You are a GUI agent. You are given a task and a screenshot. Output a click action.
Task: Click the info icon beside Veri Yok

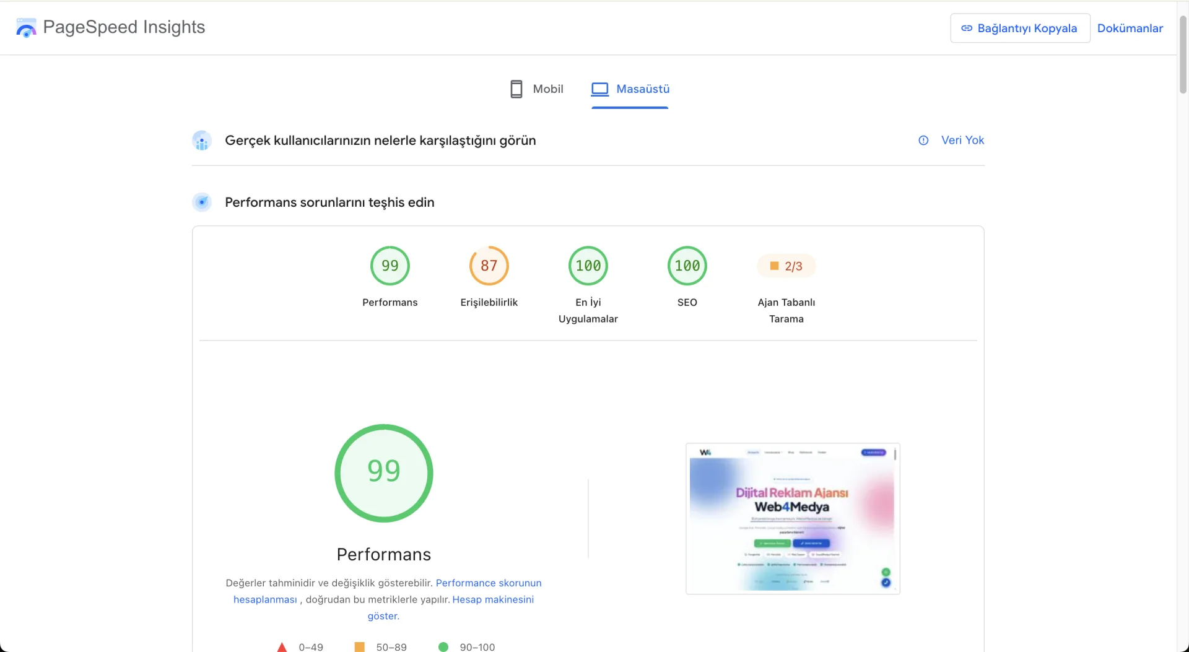click(923, 141)
